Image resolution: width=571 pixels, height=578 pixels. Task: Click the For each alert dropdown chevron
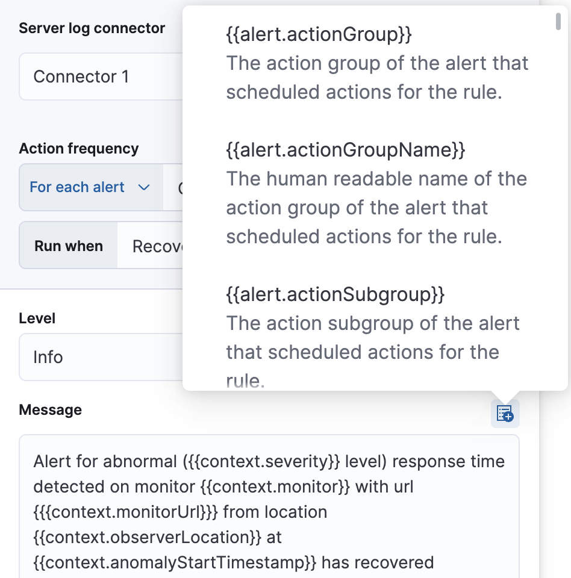tap(144, 187)
